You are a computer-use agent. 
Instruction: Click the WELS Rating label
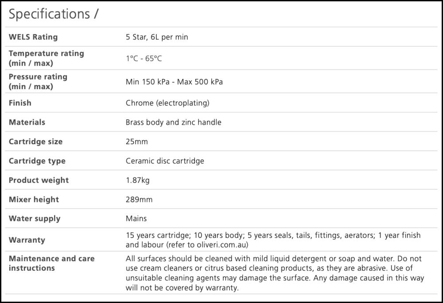(x=33, y=37)
